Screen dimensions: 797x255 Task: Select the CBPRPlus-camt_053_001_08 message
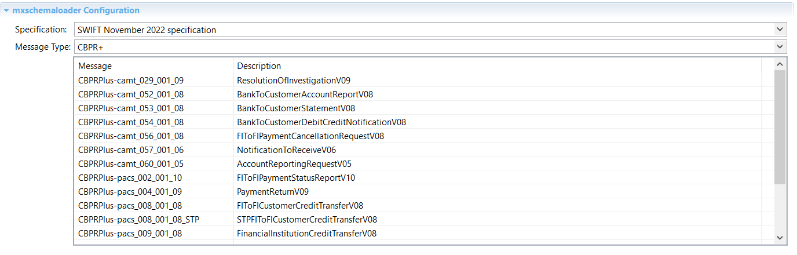(131, 108)
